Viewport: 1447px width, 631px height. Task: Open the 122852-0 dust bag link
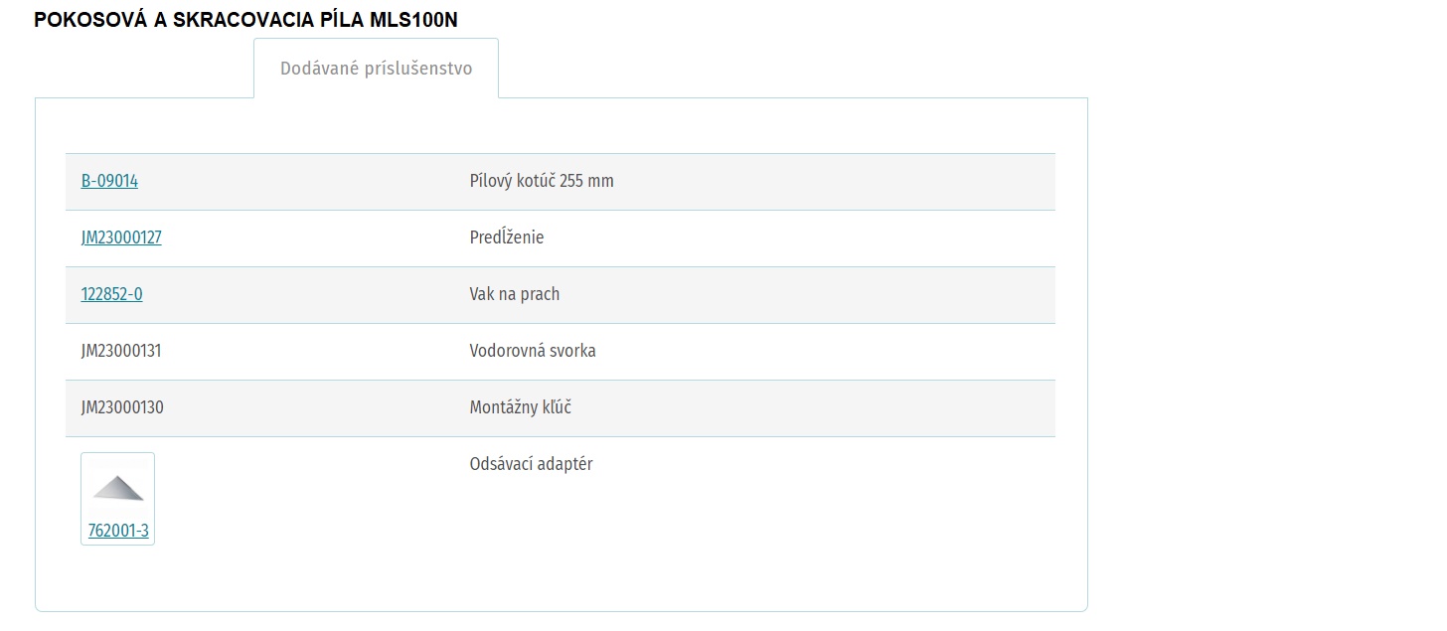(111, 294)
